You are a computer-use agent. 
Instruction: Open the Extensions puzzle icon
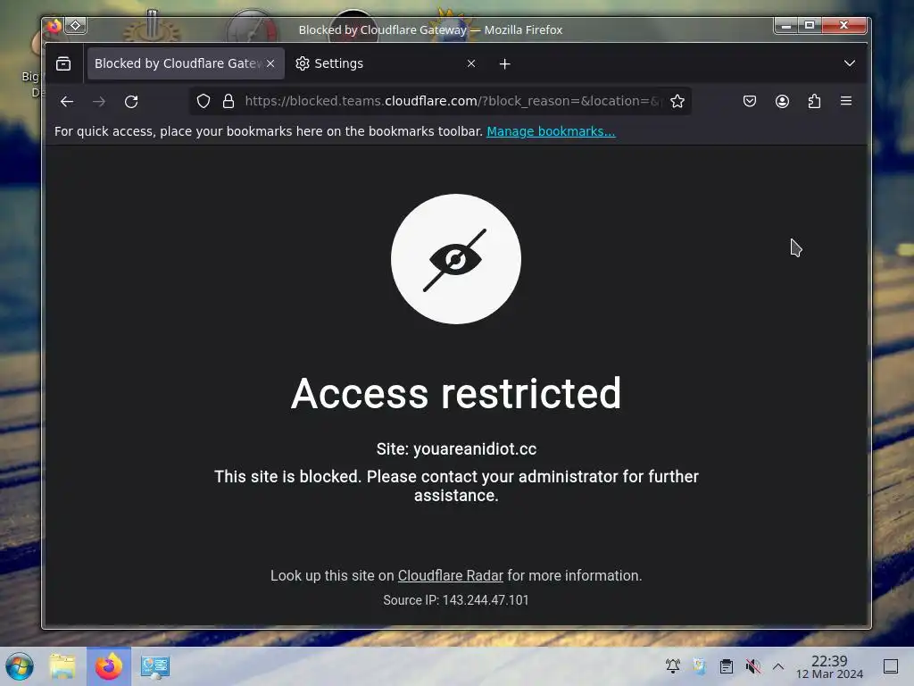click(814, 102)
